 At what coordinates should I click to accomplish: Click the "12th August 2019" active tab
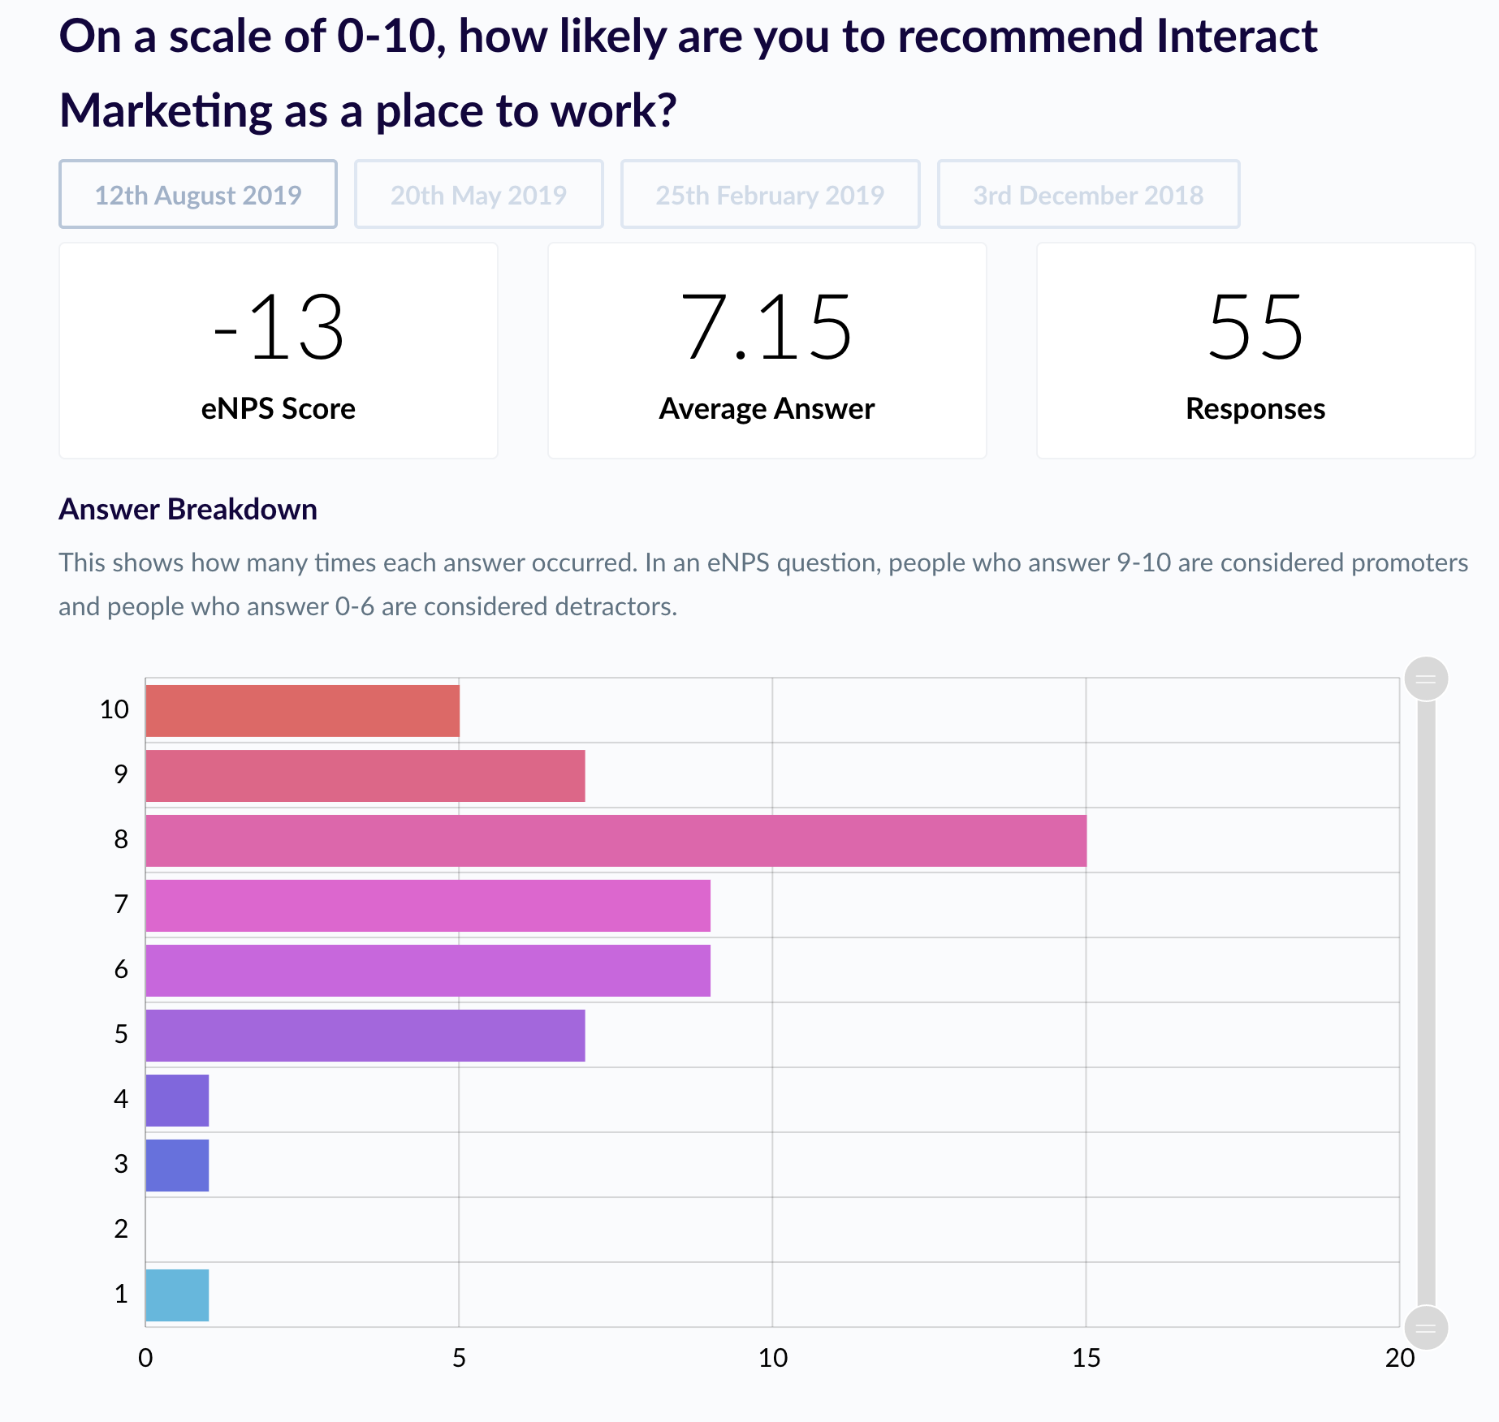point(197,194)
